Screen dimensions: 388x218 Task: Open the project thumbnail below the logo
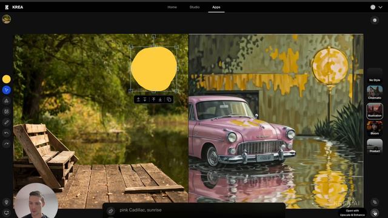[7, 19]
